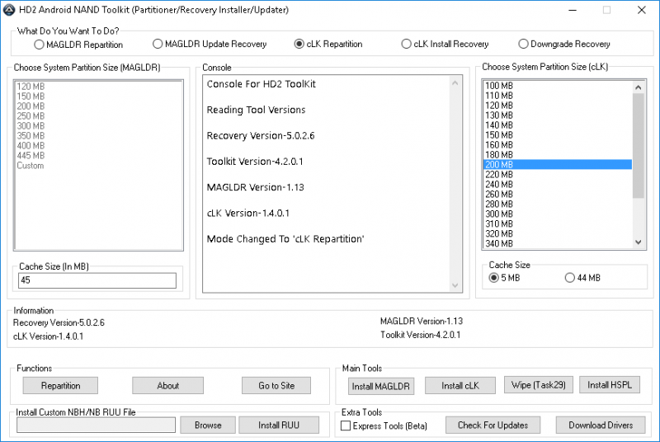The width and height of the screenshot is (660, 442).
Task: Select 140 MB in cLK partition list
Action: coord(558,125)
